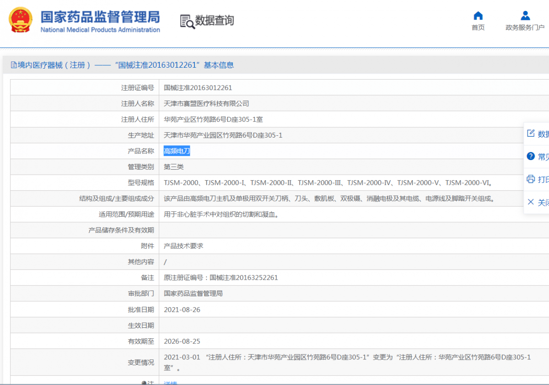Click the approval date 2021-08-26
The image size is (549, 385).
click(182, 310)
